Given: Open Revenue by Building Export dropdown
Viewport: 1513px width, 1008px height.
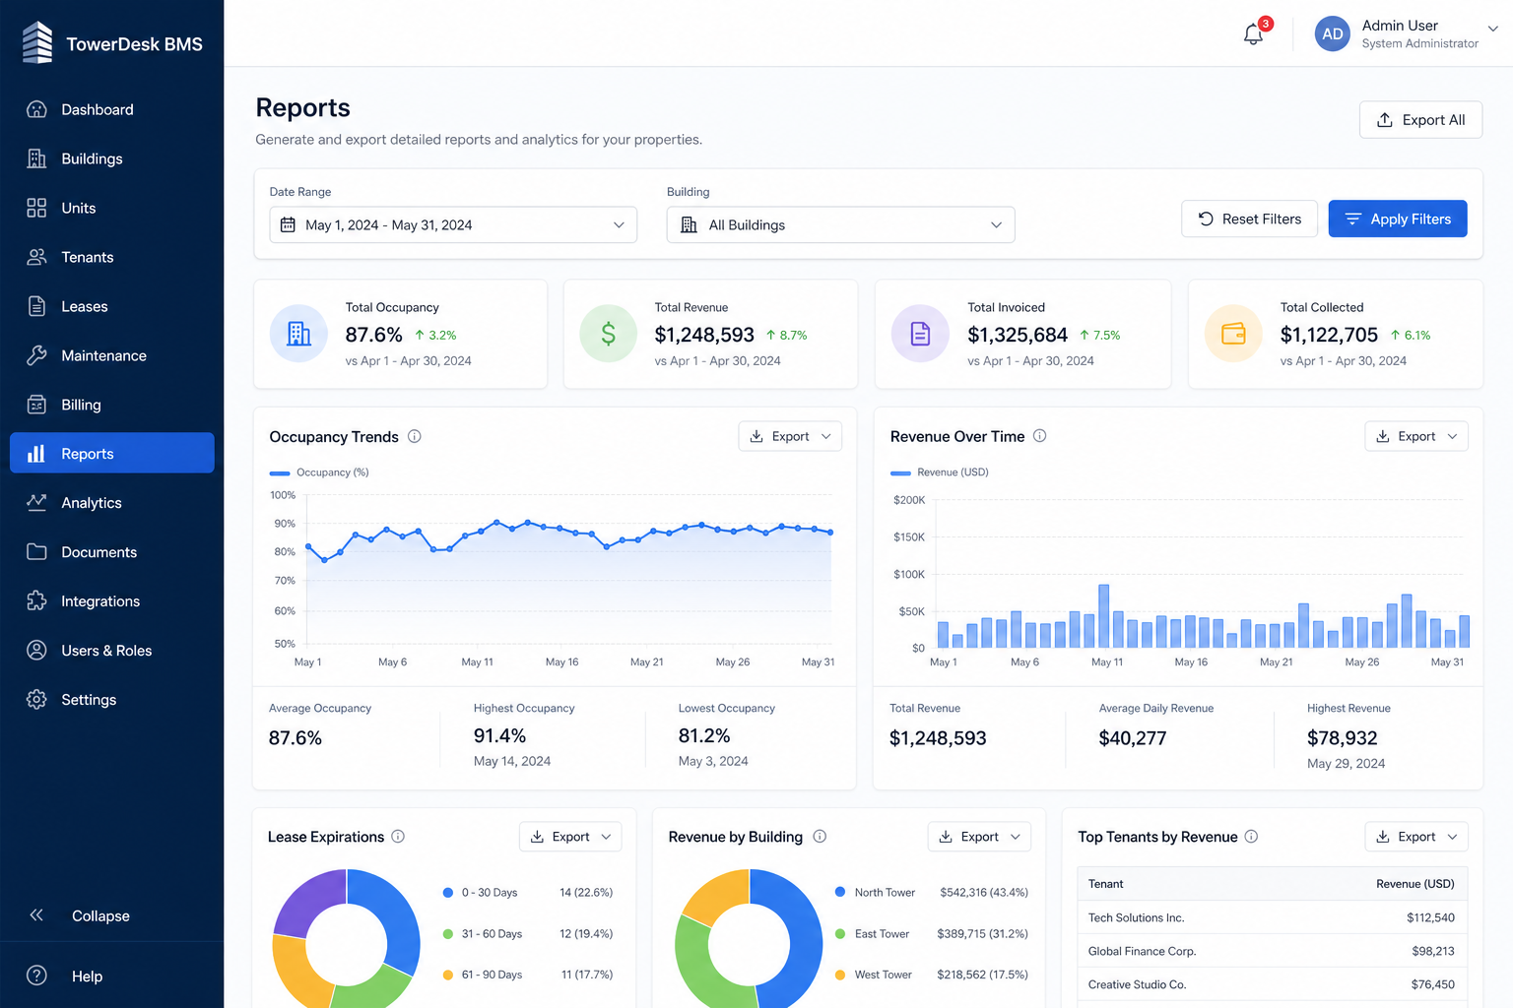Looking at the screenshot, I should coord(979,837).
